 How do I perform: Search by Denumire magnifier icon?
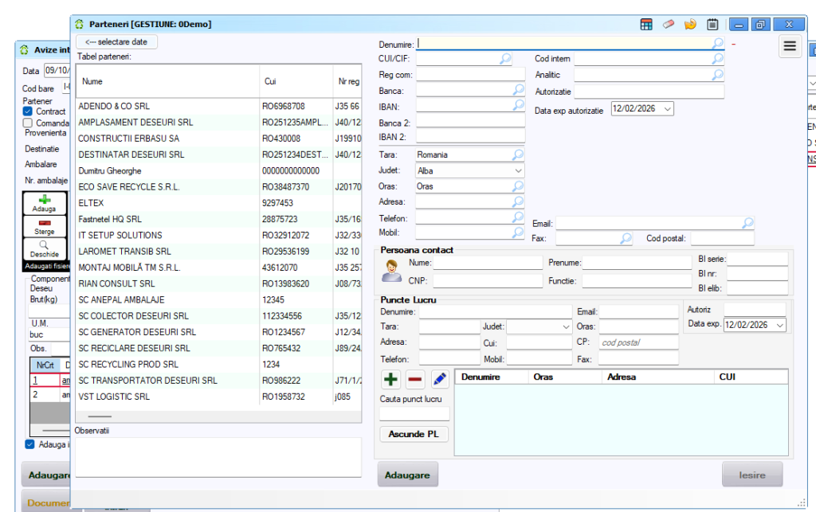[x=718, y=44]
